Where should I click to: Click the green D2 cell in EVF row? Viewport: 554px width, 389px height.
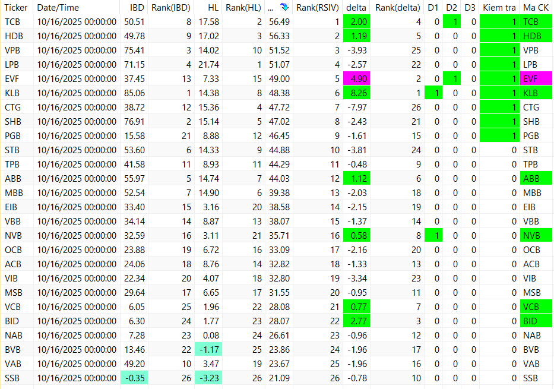click(452, 79)
